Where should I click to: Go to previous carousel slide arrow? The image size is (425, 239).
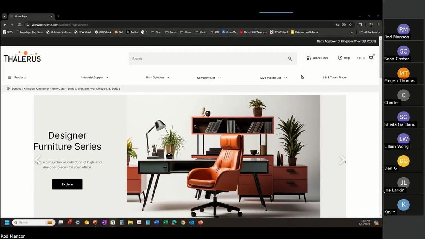tap(38, 159)
